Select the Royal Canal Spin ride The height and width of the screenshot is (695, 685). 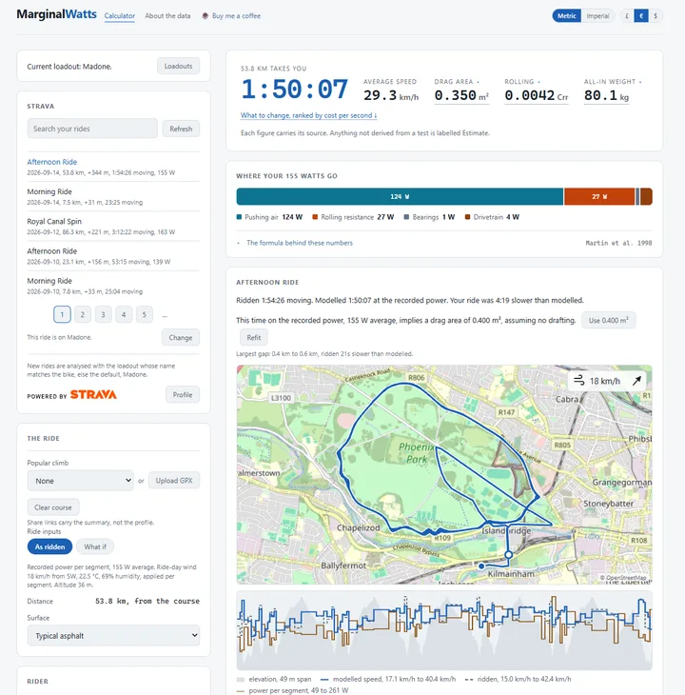[113, 226]
